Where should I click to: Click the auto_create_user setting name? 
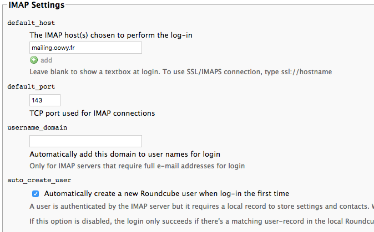[x=39, y=180]
